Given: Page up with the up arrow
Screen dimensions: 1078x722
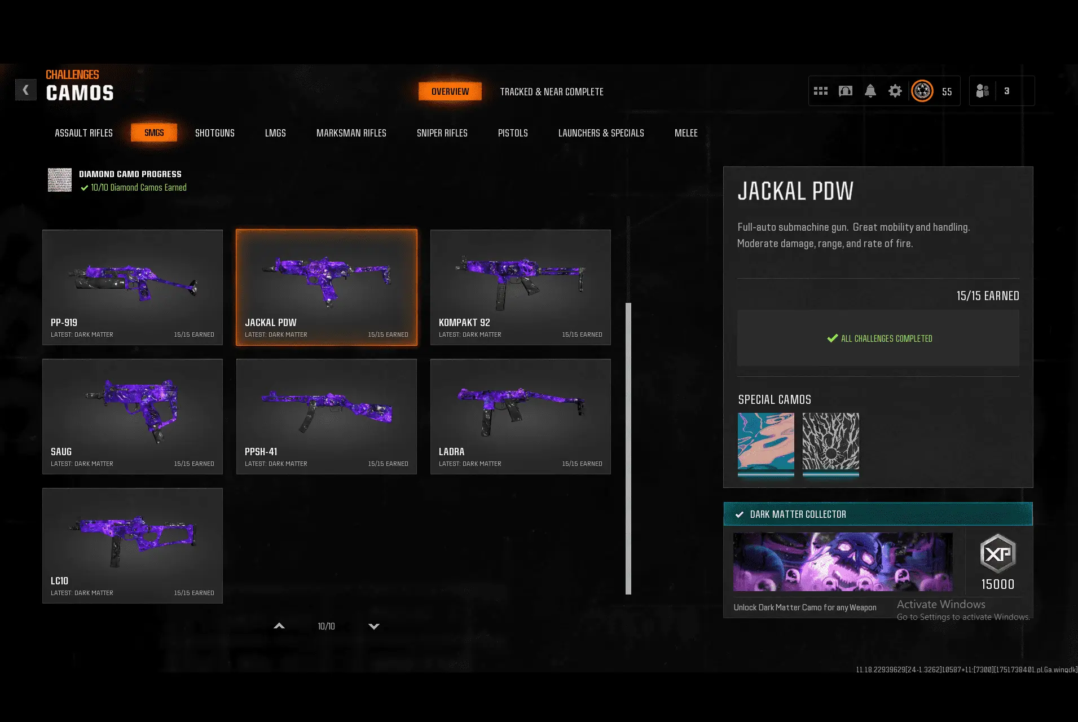Looking at the screenshot, I should (279, 626).
